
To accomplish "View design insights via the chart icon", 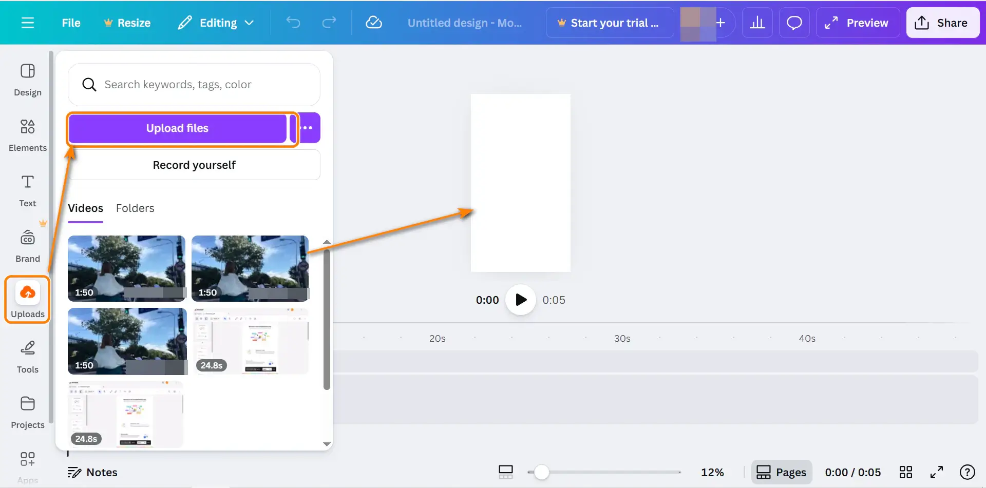I will click(x=757, y=23).
